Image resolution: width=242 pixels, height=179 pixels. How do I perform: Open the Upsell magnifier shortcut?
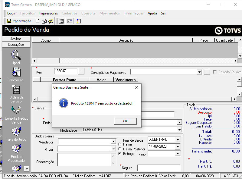(x=16, y=55)
